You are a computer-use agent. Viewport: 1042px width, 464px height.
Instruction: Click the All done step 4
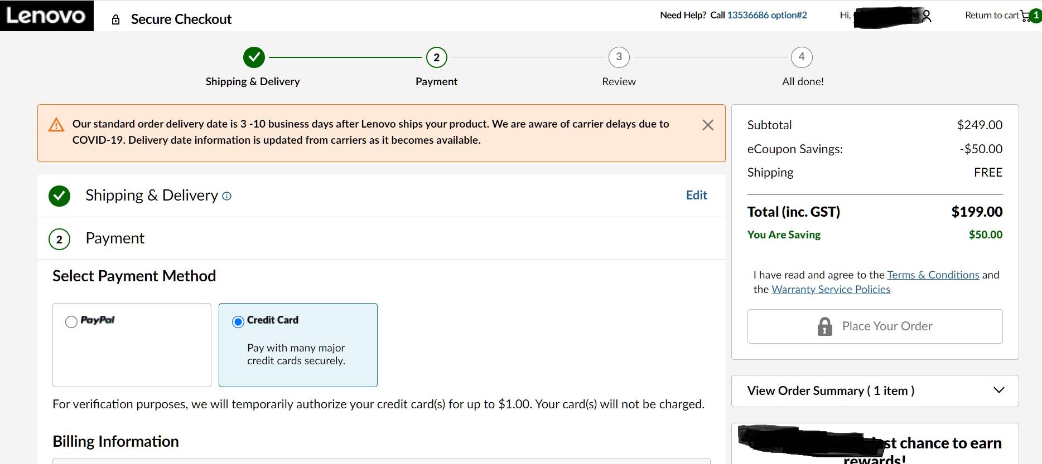coord(802,57)
